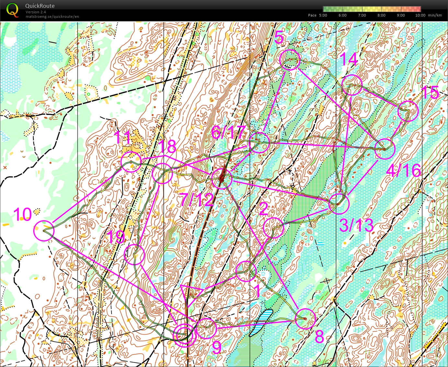Image resolution: width=448 pixels, height=367 pixels.
Task: Select the 4/16 control circle
Action: [385, 149]
